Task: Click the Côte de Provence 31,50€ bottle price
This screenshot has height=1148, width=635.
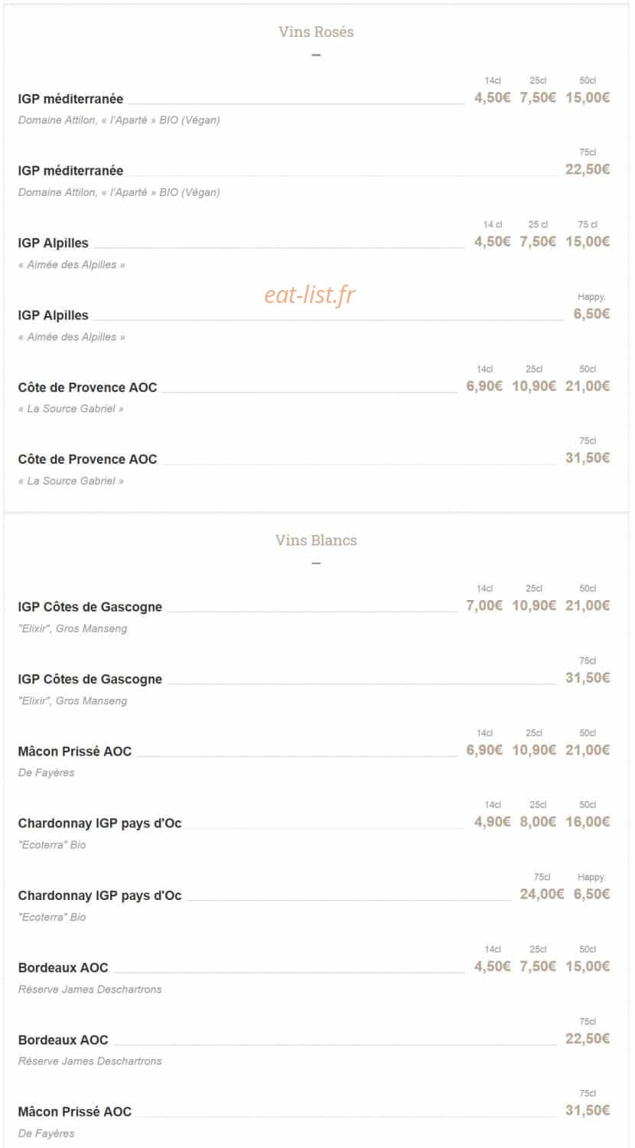Action: [588, 458]
